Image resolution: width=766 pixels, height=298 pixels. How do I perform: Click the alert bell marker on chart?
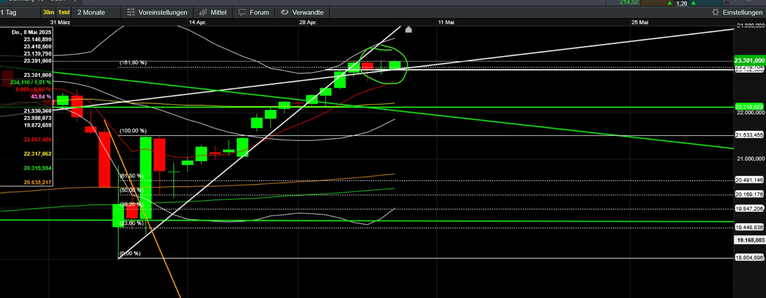[408, 29]
